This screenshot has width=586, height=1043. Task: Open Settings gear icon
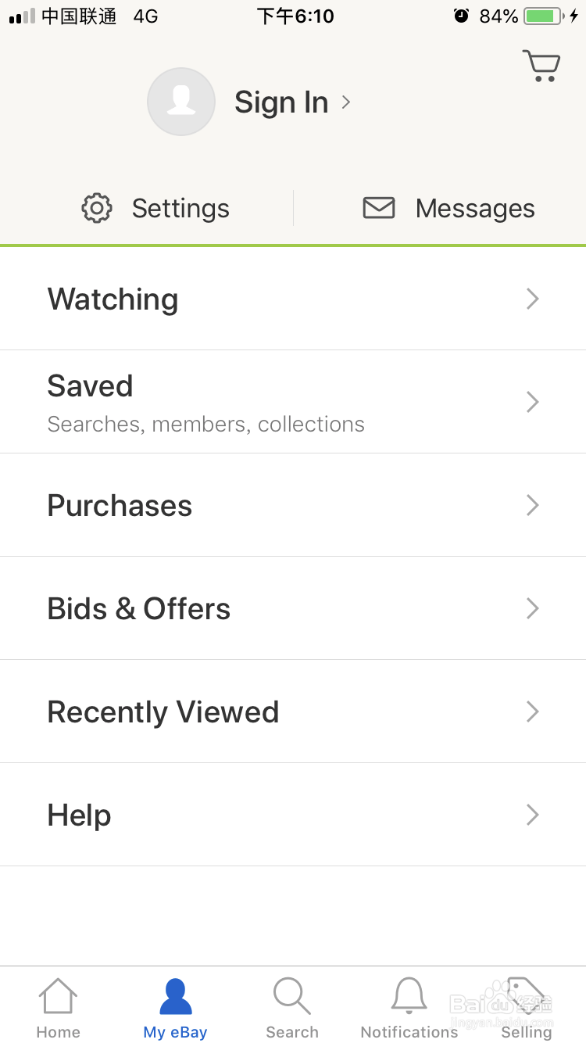tap(97, 208)
